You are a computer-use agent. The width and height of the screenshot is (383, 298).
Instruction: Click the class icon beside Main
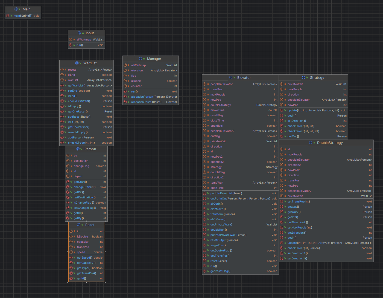pos(16,9)
